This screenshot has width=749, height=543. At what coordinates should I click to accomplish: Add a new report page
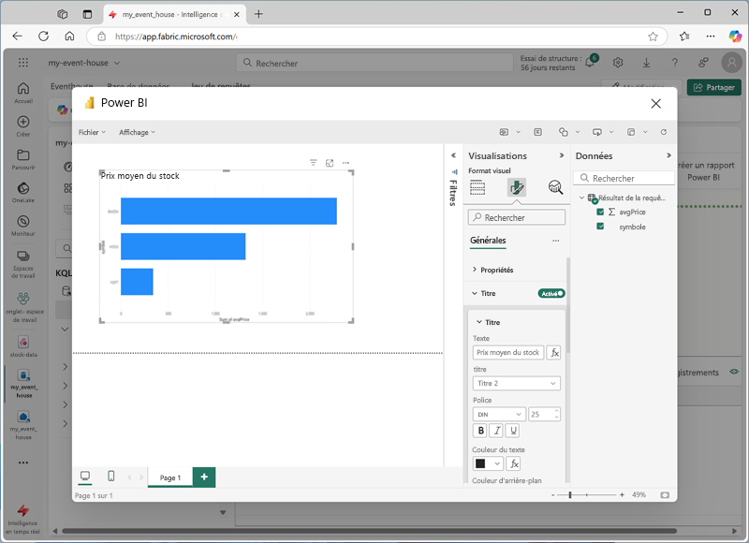click(x=204, y=477)
